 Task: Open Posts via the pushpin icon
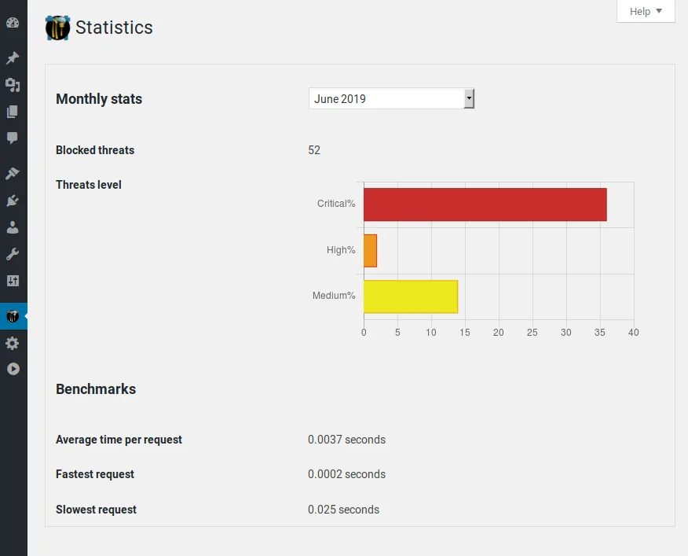click(x=13, y=57)
